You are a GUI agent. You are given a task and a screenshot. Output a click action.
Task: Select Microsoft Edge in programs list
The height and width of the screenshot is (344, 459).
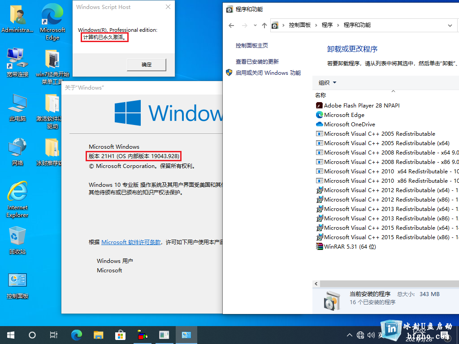[x=340, y=115]
